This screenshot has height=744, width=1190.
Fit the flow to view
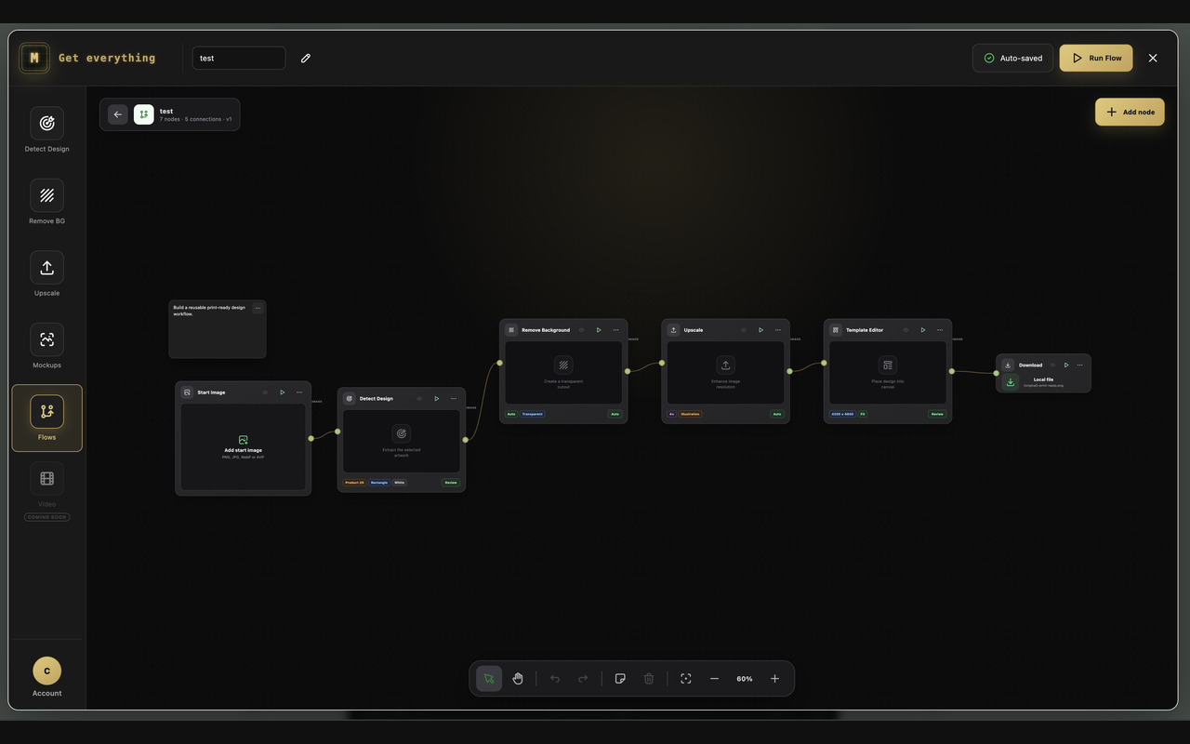pos(686,679)
